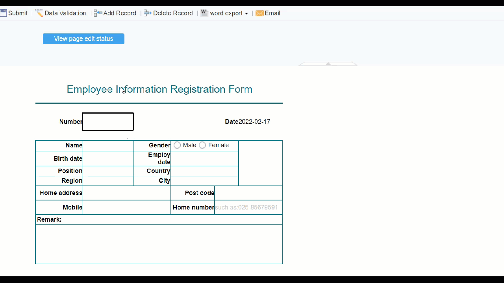The height and width of the screenshot is (283, 504).
Task: Click the Employee Information Registration Form title
Action: (159, 89)
